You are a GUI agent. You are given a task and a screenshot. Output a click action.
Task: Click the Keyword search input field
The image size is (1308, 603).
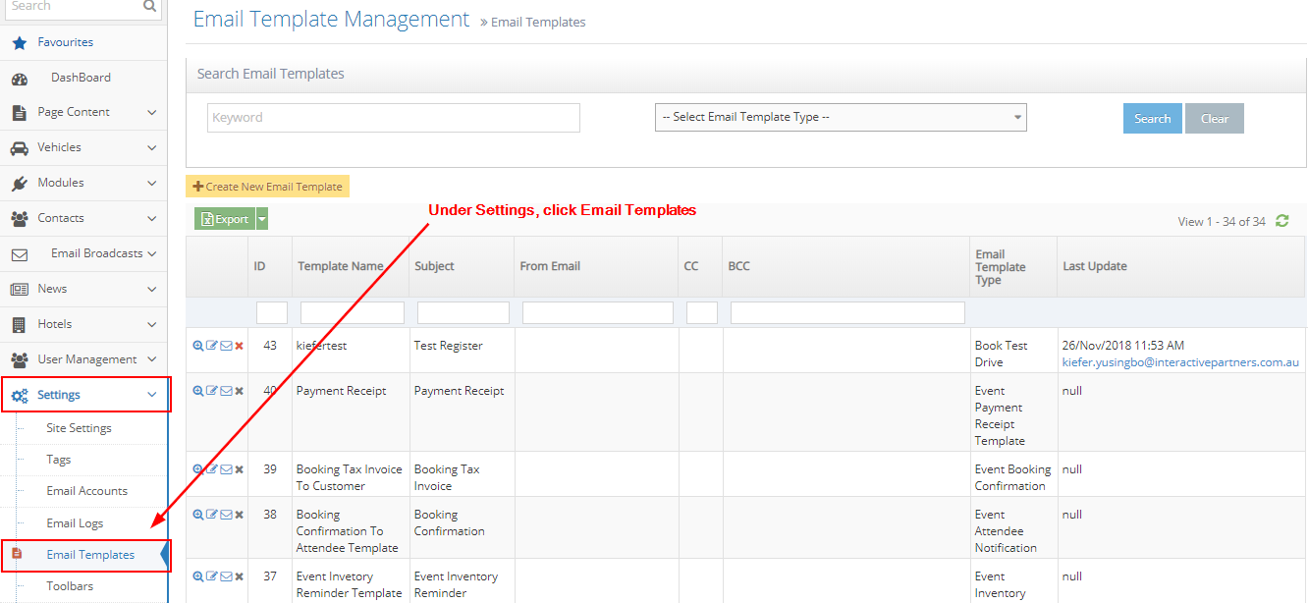pos(394,118)
